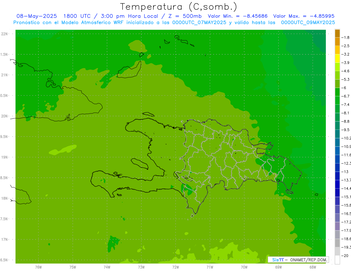Click the '70W' longitude label
The height and width of the screenshot is (271, 351).
(244, 267)
